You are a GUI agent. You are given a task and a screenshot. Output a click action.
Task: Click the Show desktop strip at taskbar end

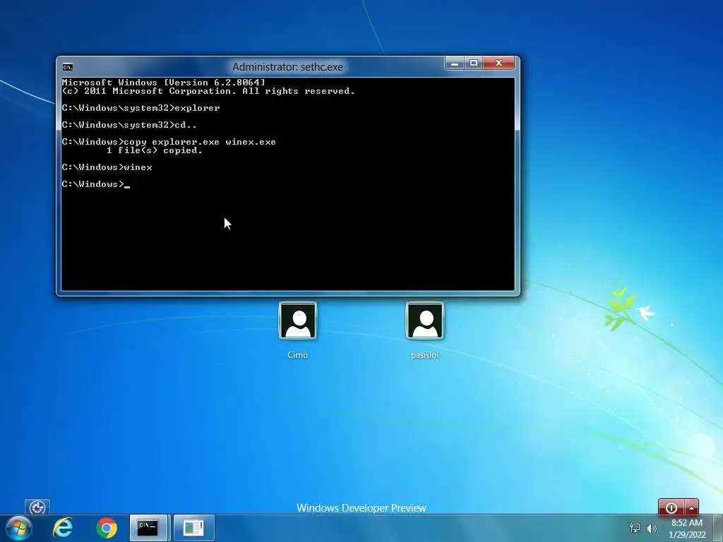pos(717,528)
